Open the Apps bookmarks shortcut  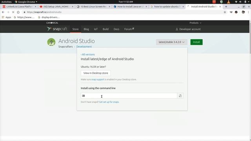point(6,17)
